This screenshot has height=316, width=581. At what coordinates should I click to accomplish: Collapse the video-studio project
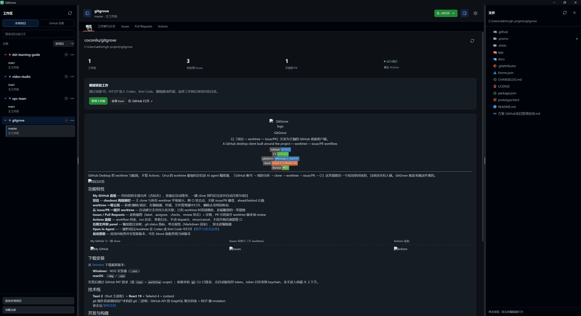5,77
